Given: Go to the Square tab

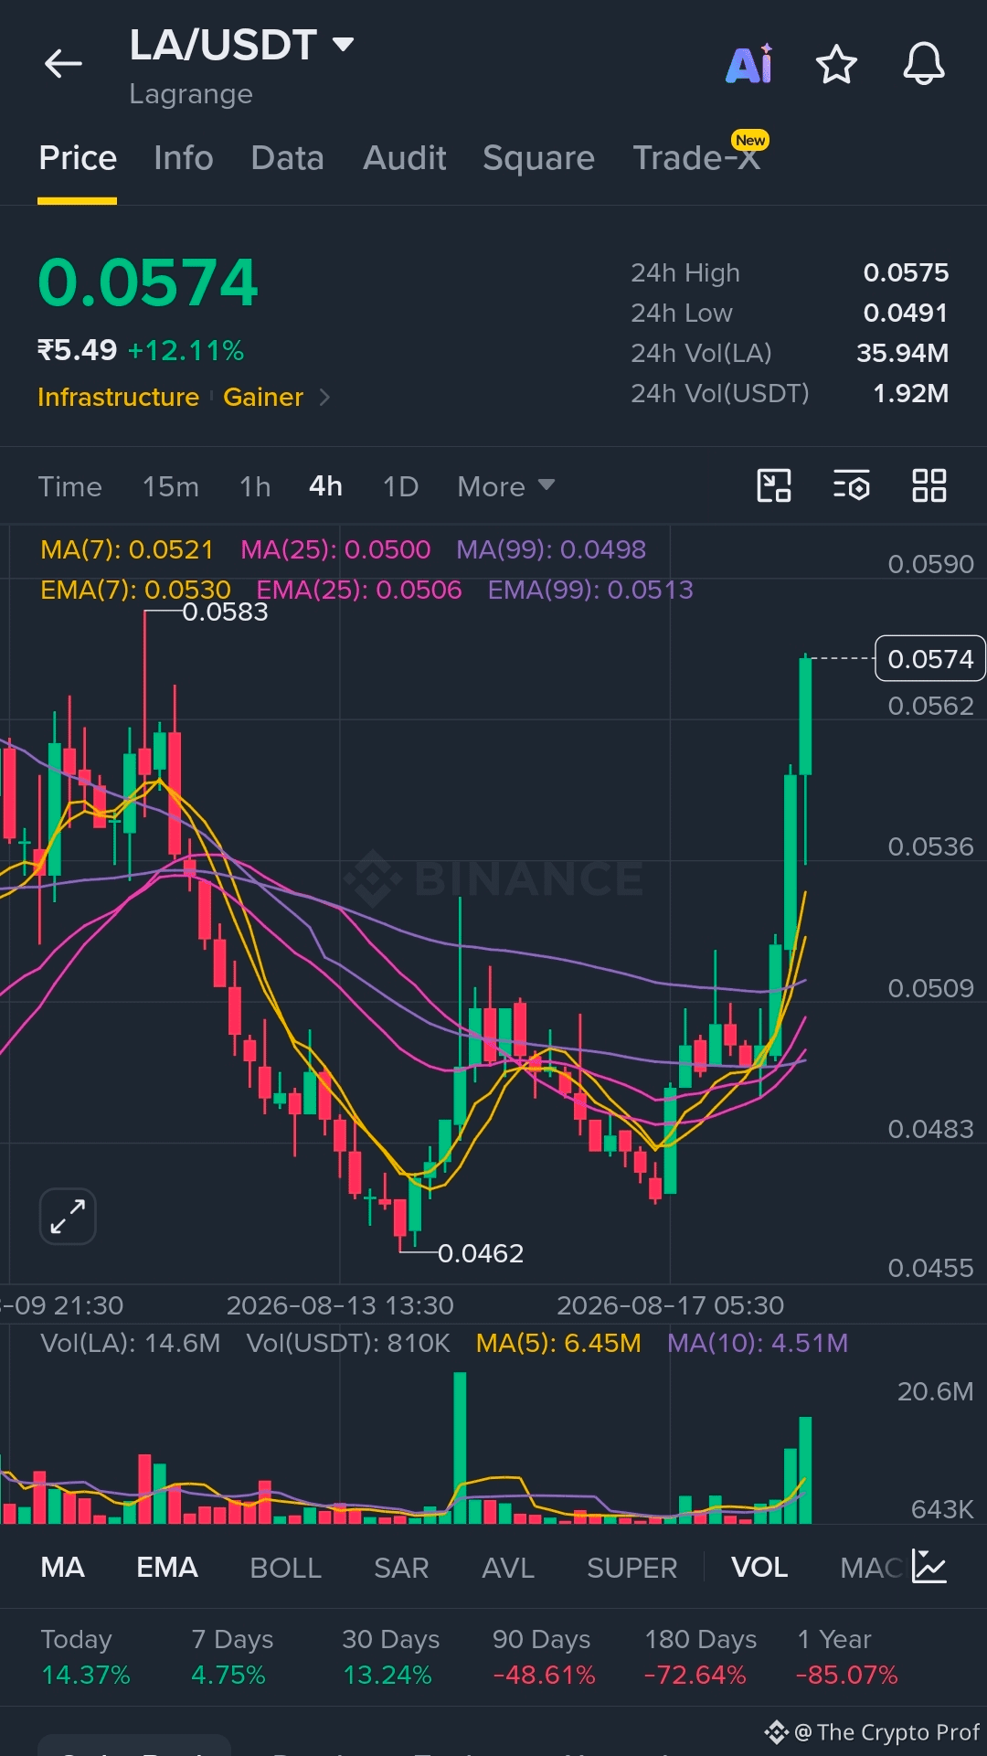Looking at the screenshot, I should tap(538, 158).
